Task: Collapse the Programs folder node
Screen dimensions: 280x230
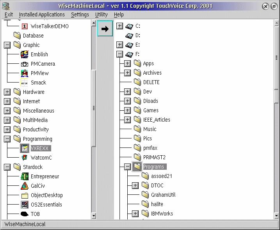Action: (x=127, y=167)
